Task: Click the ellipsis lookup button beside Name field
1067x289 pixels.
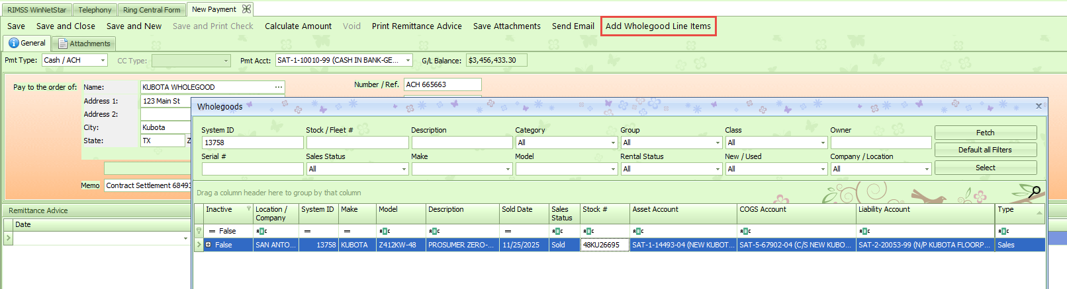Action: 279,87
